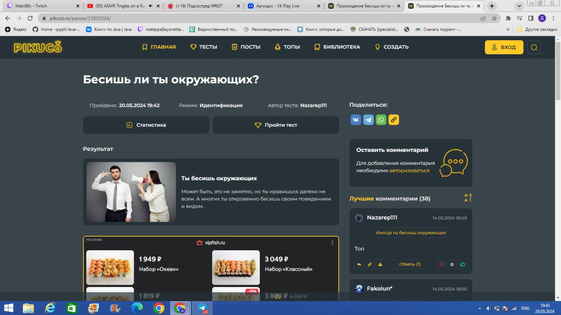This screenshot has width=561, height=315.
Task: Open File Explorer from taskbar
Action: [28, 308]
